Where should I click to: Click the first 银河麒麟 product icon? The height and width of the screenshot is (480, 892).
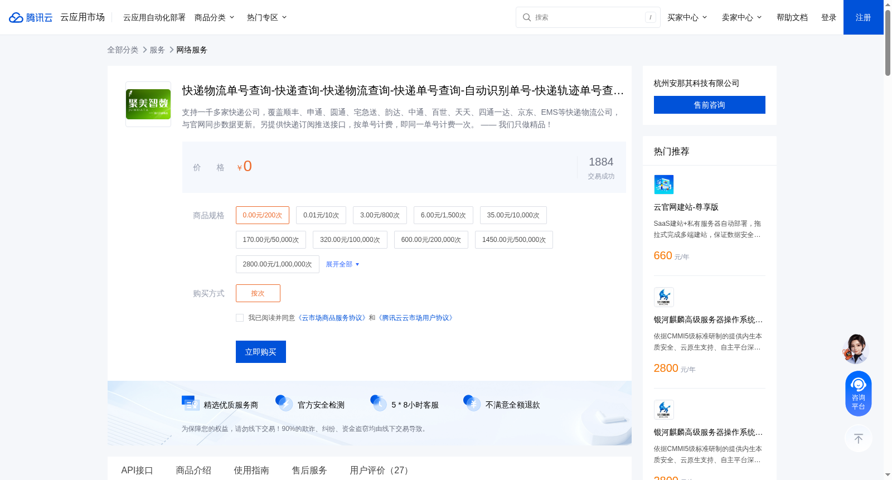[663, 297]
